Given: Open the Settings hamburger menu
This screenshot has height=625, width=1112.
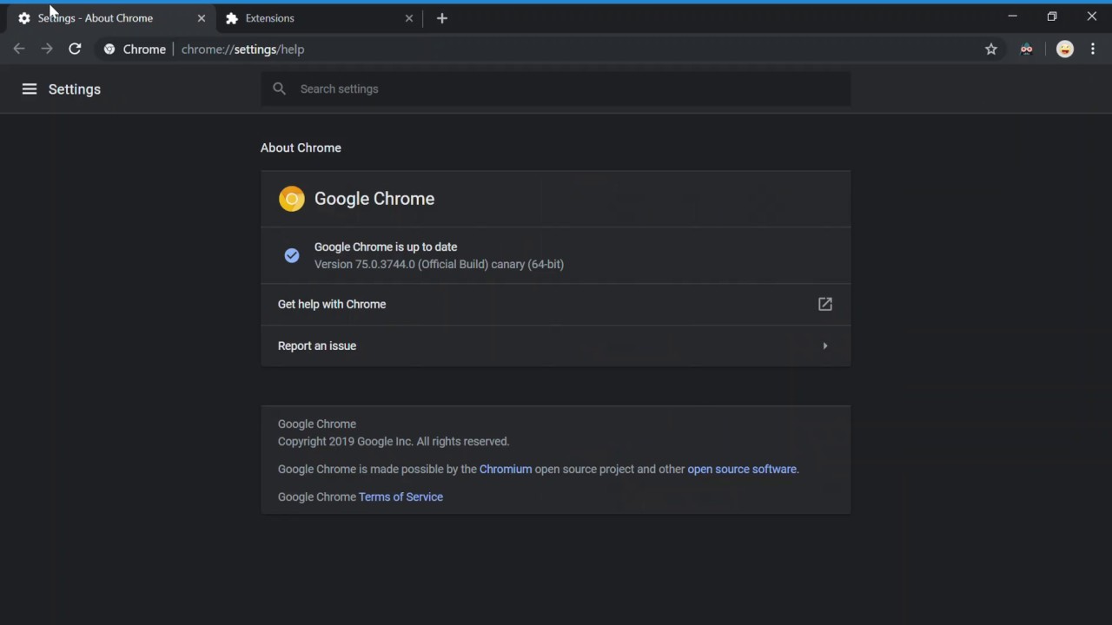Looking at the screenshot, I should (x=30, y=89).
